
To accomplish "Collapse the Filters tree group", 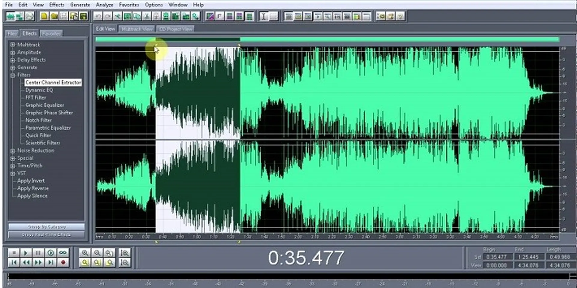I will 12,75.
